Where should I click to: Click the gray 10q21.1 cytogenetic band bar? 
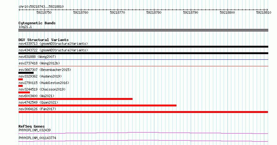coord(143,30)
